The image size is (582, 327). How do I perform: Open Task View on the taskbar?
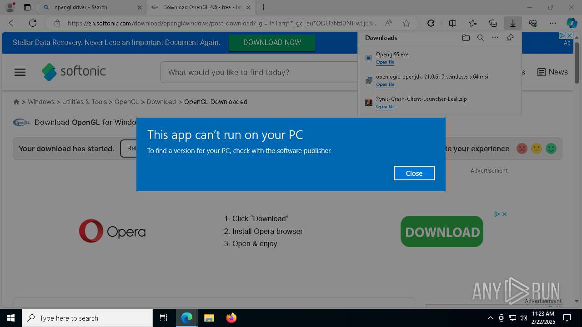(x=164, y=318)
